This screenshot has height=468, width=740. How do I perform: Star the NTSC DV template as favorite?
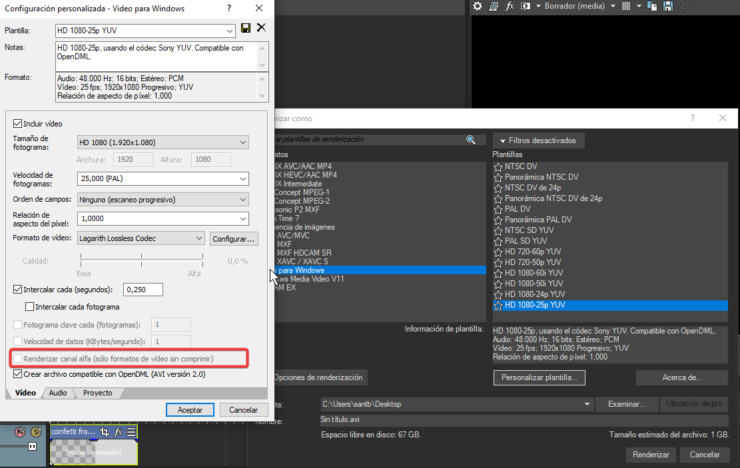tap(498, 166)
